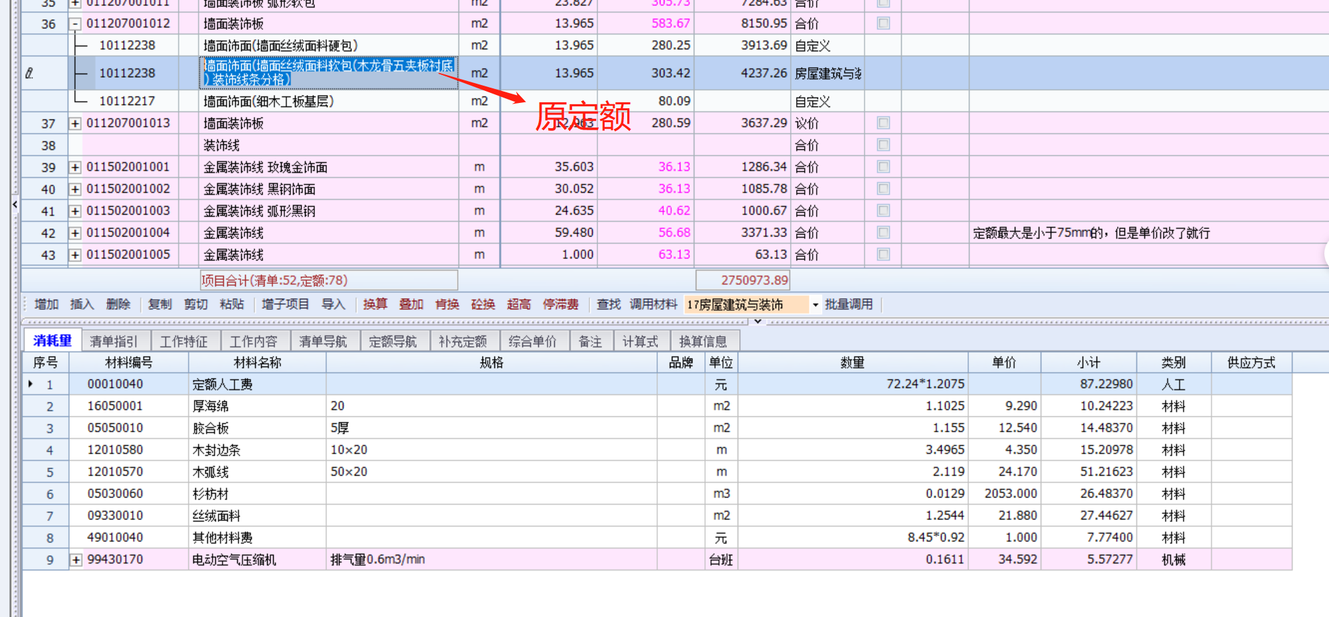This screenshot has width=1329, height=617.
Task: Switch to the 消耗量 tab
Action: click(x=52, y=341)
